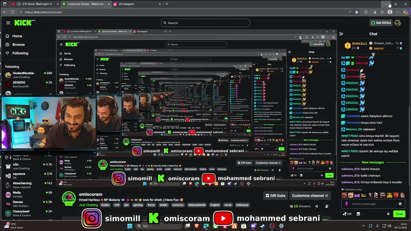The image size is (411, 231).
Task: Click browser Refresh button
Action: tap(12, 12)
